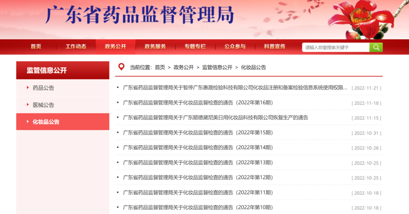This screenshot has height=214, width=409.
Task: Open the 2022年第16期 inspection notice
Action: [x=198, y=102]
